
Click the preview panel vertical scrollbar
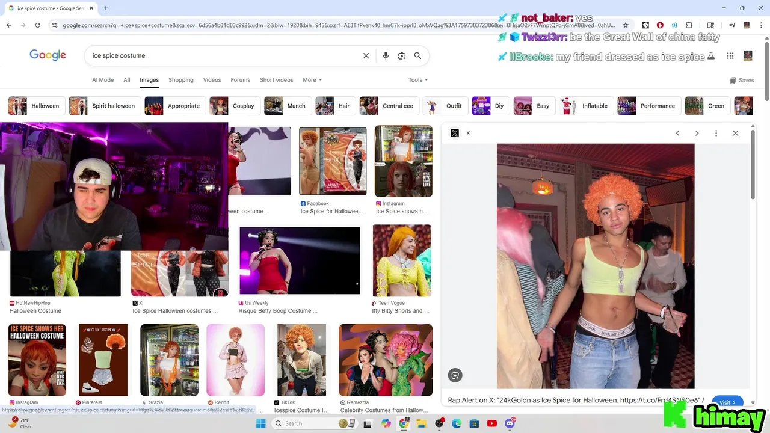[753, 165]
